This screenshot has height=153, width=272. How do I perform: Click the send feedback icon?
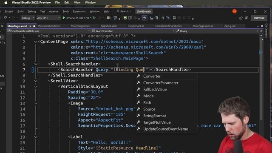click(246, 18)
